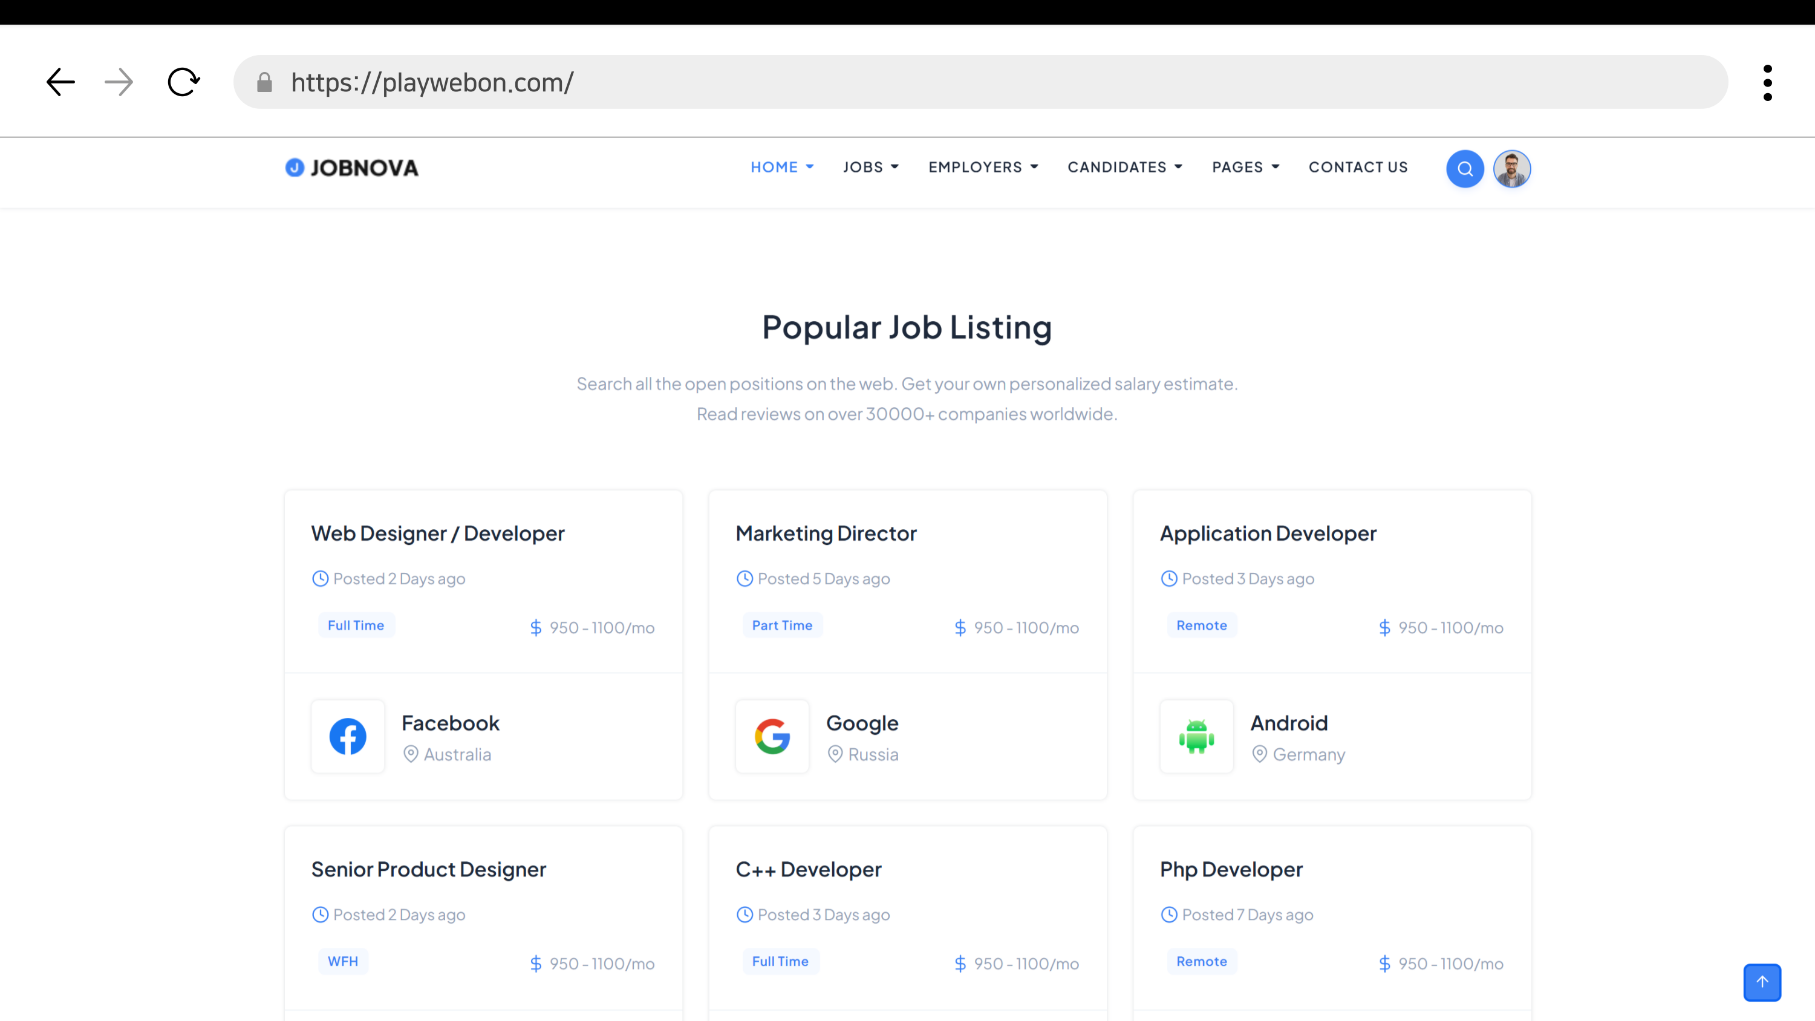Click the JOBNOVA site logo

[351, 168]
